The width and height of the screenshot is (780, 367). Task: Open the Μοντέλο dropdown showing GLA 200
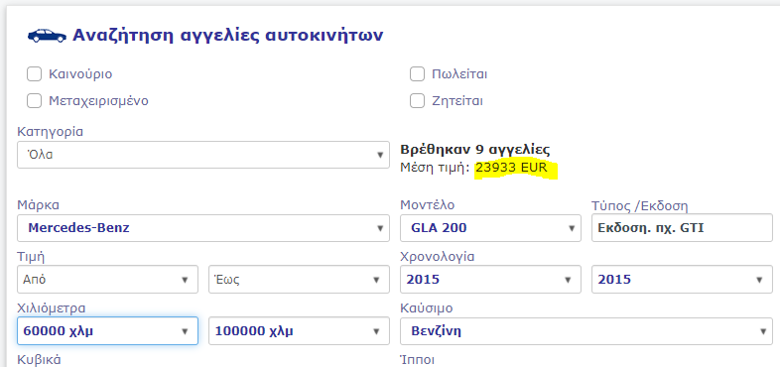(490, 228)
